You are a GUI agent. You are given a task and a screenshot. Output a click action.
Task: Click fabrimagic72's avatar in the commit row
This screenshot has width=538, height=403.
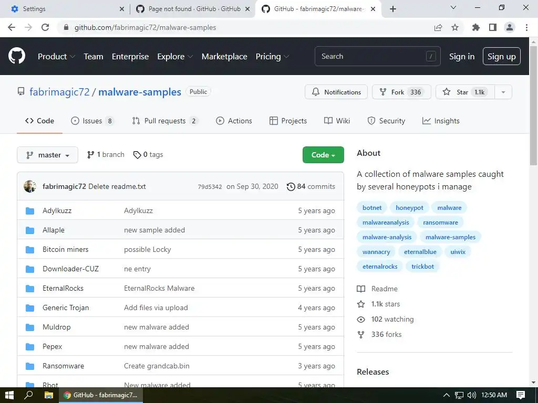[x=30, y=186]
